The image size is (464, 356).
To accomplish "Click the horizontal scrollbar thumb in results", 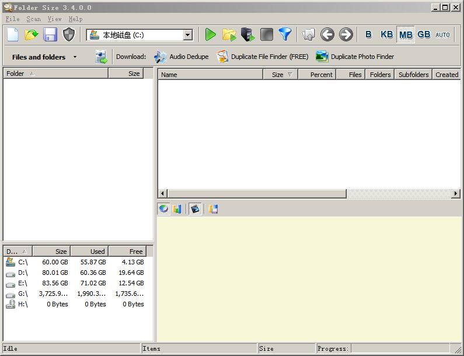I will pyautogui.click(x=257, y=194).
